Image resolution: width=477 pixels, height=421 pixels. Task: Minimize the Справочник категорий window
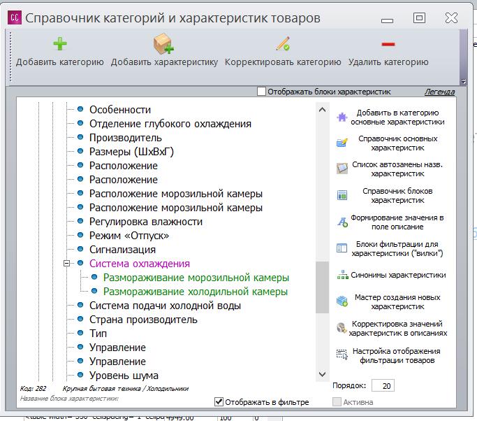point(387,20)
